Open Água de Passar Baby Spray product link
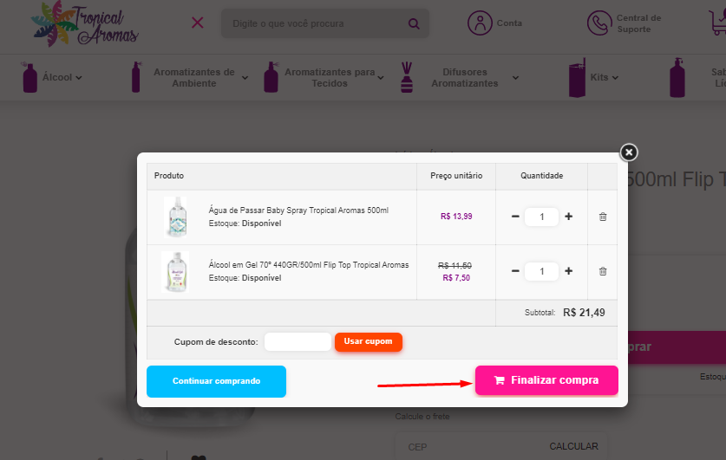Viewport: 726px width, 460px height. click(x=298, y=211)
